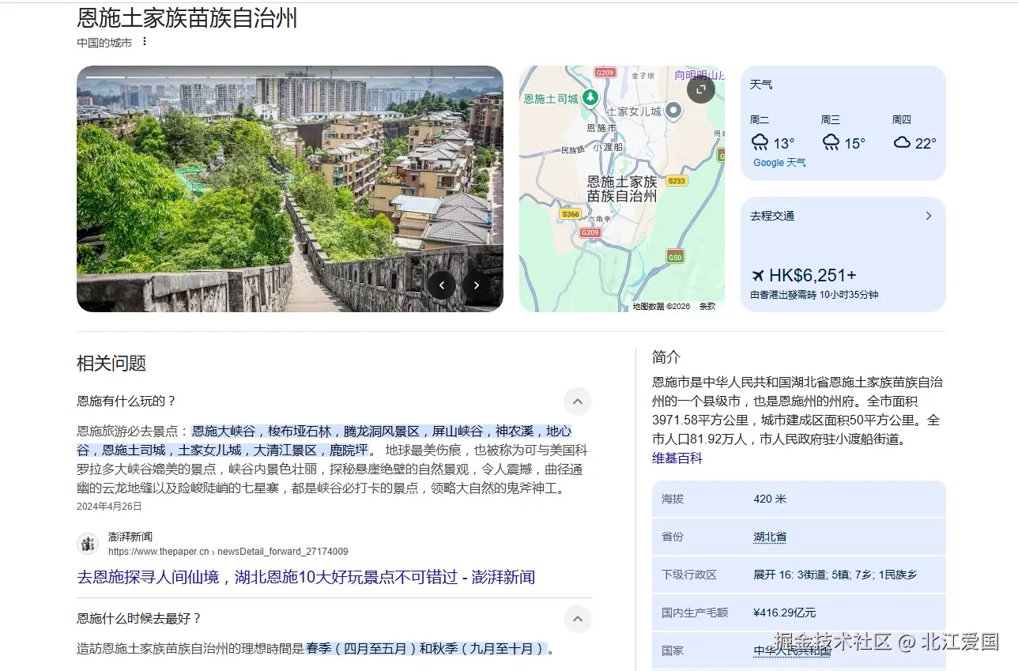
Task: Open the Google 天气 link
Action: tap(779, 162)
